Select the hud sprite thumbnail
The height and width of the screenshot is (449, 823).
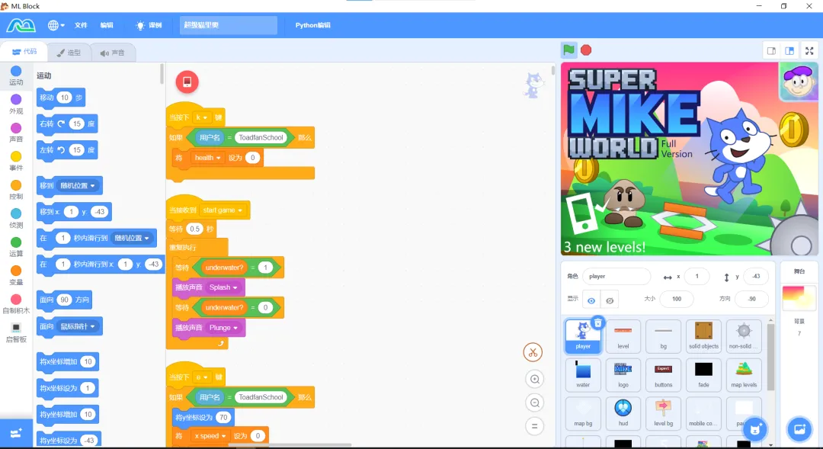623,413
